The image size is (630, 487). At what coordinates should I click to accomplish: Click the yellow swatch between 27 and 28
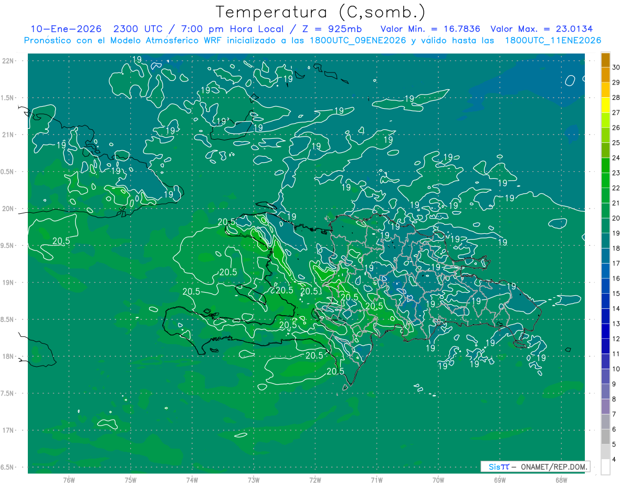[x=605, y=105]
